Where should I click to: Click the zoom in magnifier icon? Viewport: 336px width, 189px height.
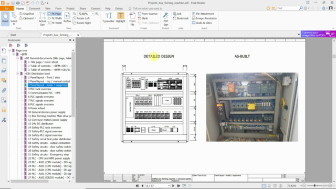click(97, 14)
